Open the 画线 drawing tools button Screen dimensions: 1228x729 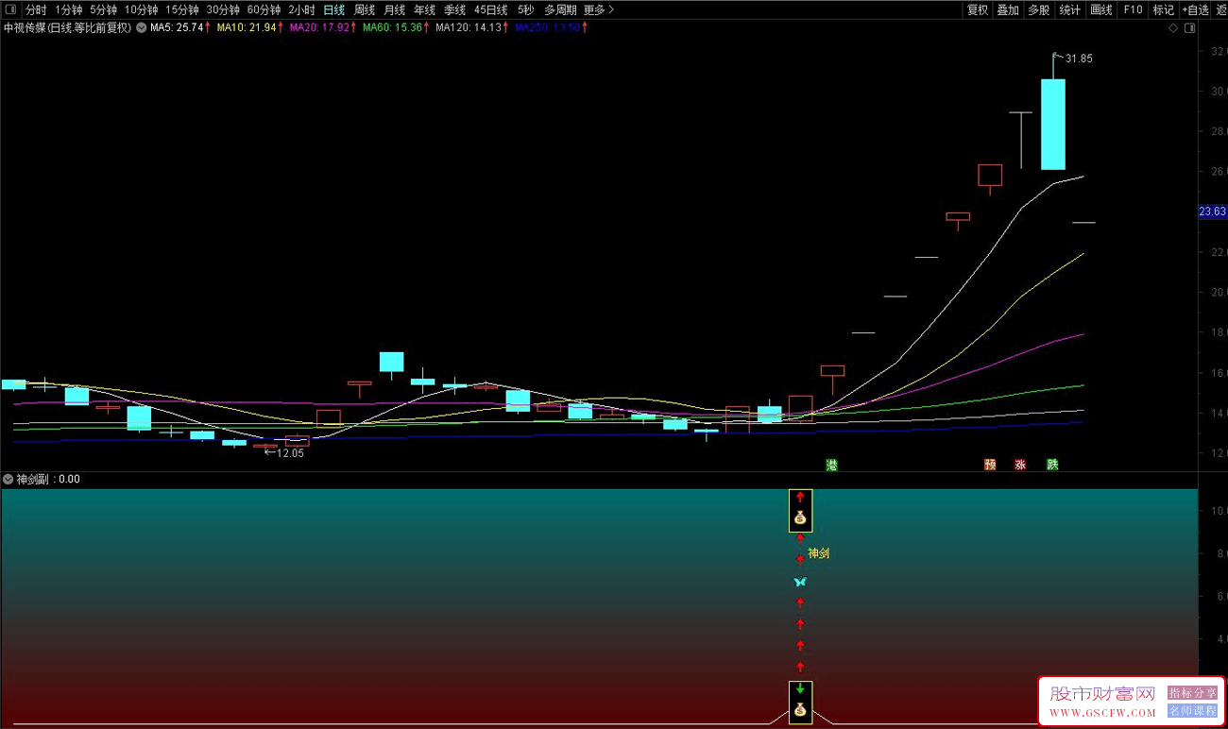point(1101,9)
